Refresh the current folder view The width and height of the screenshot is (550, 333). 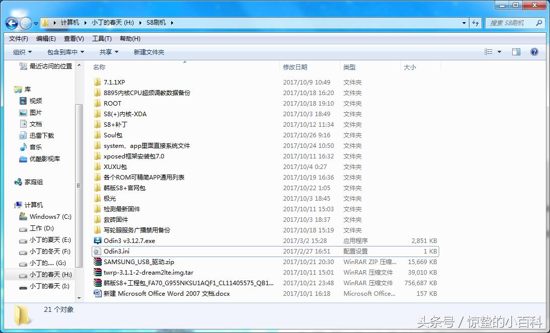point(476,23)
